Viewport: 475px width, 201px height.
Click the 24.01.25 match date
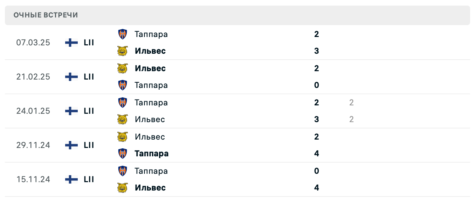coord(33,111)
